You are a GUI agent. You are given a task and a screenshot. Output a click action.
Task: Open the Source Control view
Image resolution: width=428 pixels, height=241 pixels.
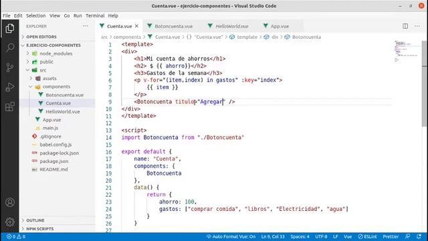[10, 67]
